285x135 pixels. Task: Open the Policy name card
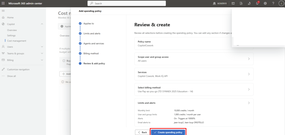(194, 43)
